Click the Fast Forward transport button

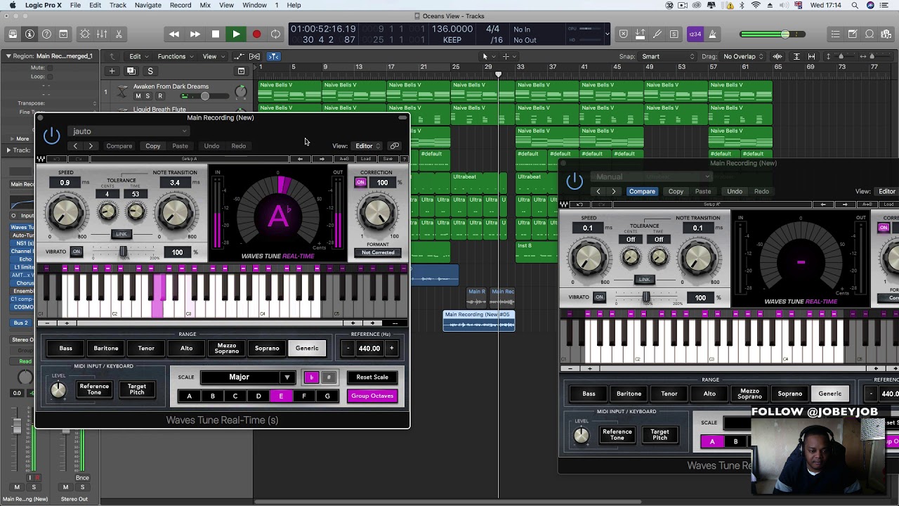(x=195, y=34)
